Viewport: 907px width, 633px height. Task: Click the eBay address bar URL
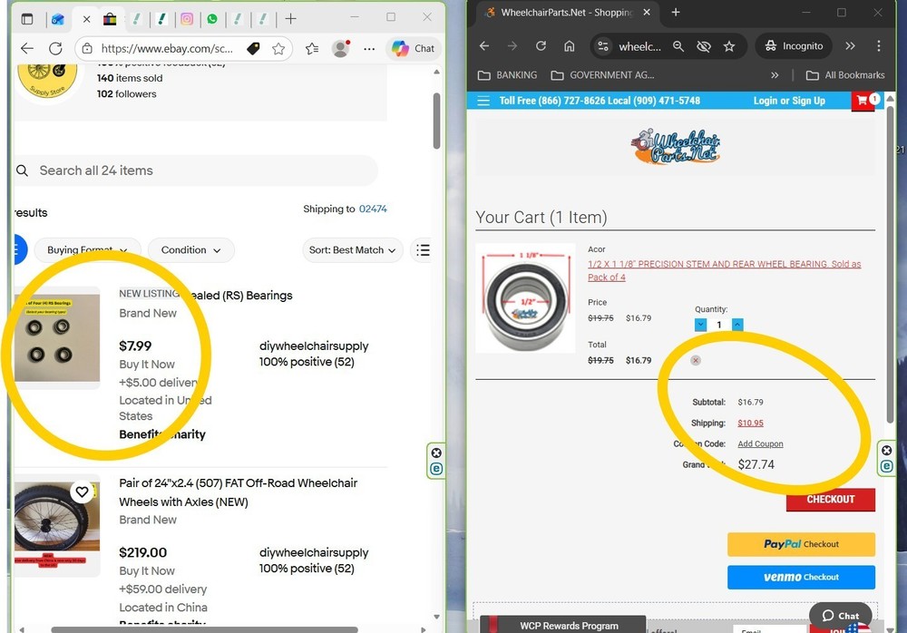167,49
